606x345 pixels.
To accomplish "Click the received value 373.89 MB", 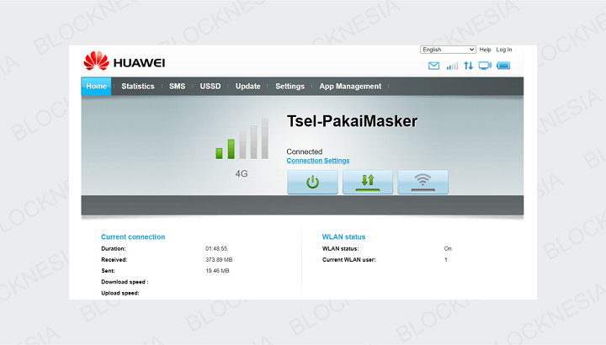I will coord(219,260).
